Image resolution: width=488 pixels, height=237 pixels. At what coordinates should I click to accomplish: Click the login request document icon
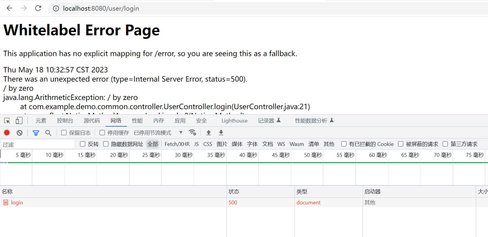pyautogui.click(x=6, y=203)
